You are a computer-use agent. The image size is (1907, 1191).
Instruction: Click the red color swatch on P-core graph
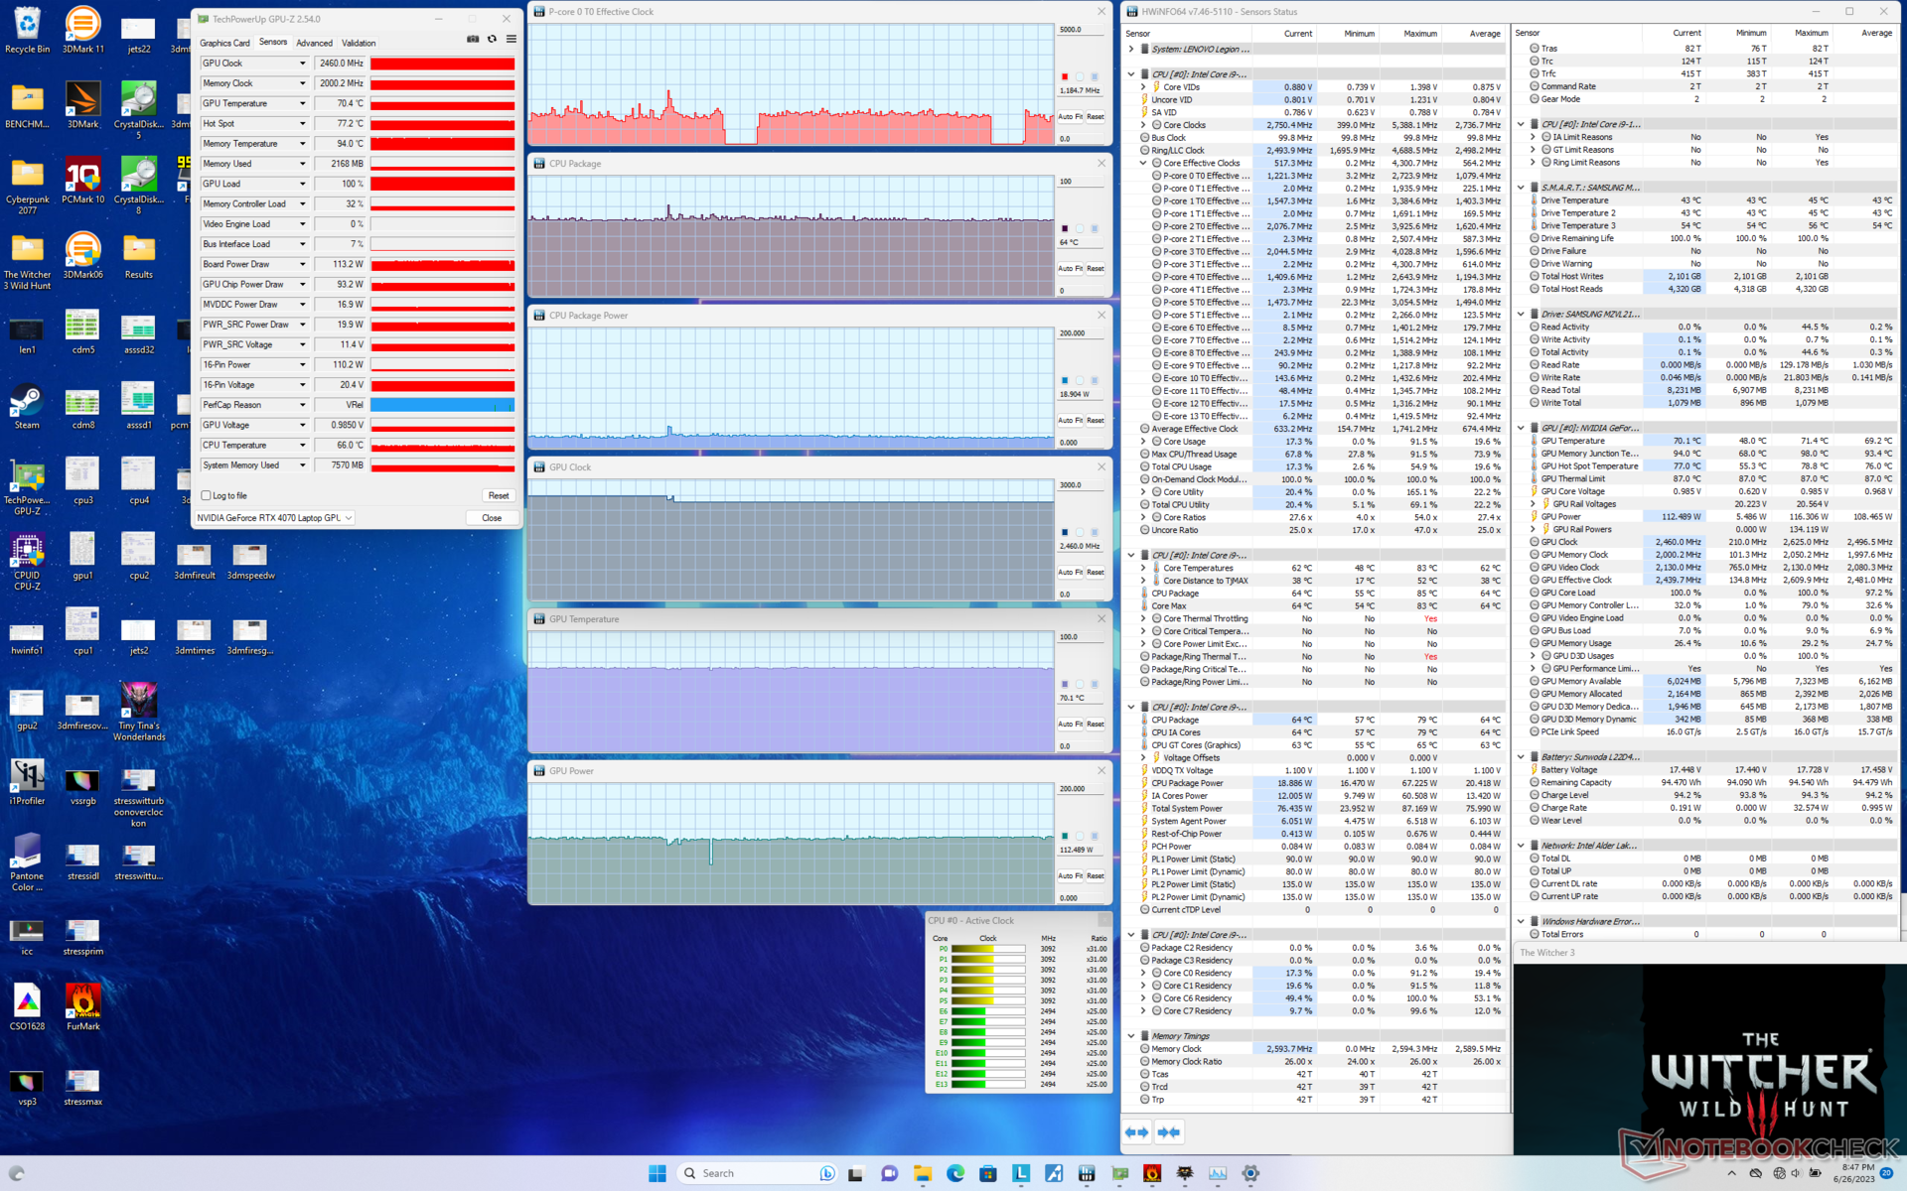pyautogui.click(x=1065, y=76)
